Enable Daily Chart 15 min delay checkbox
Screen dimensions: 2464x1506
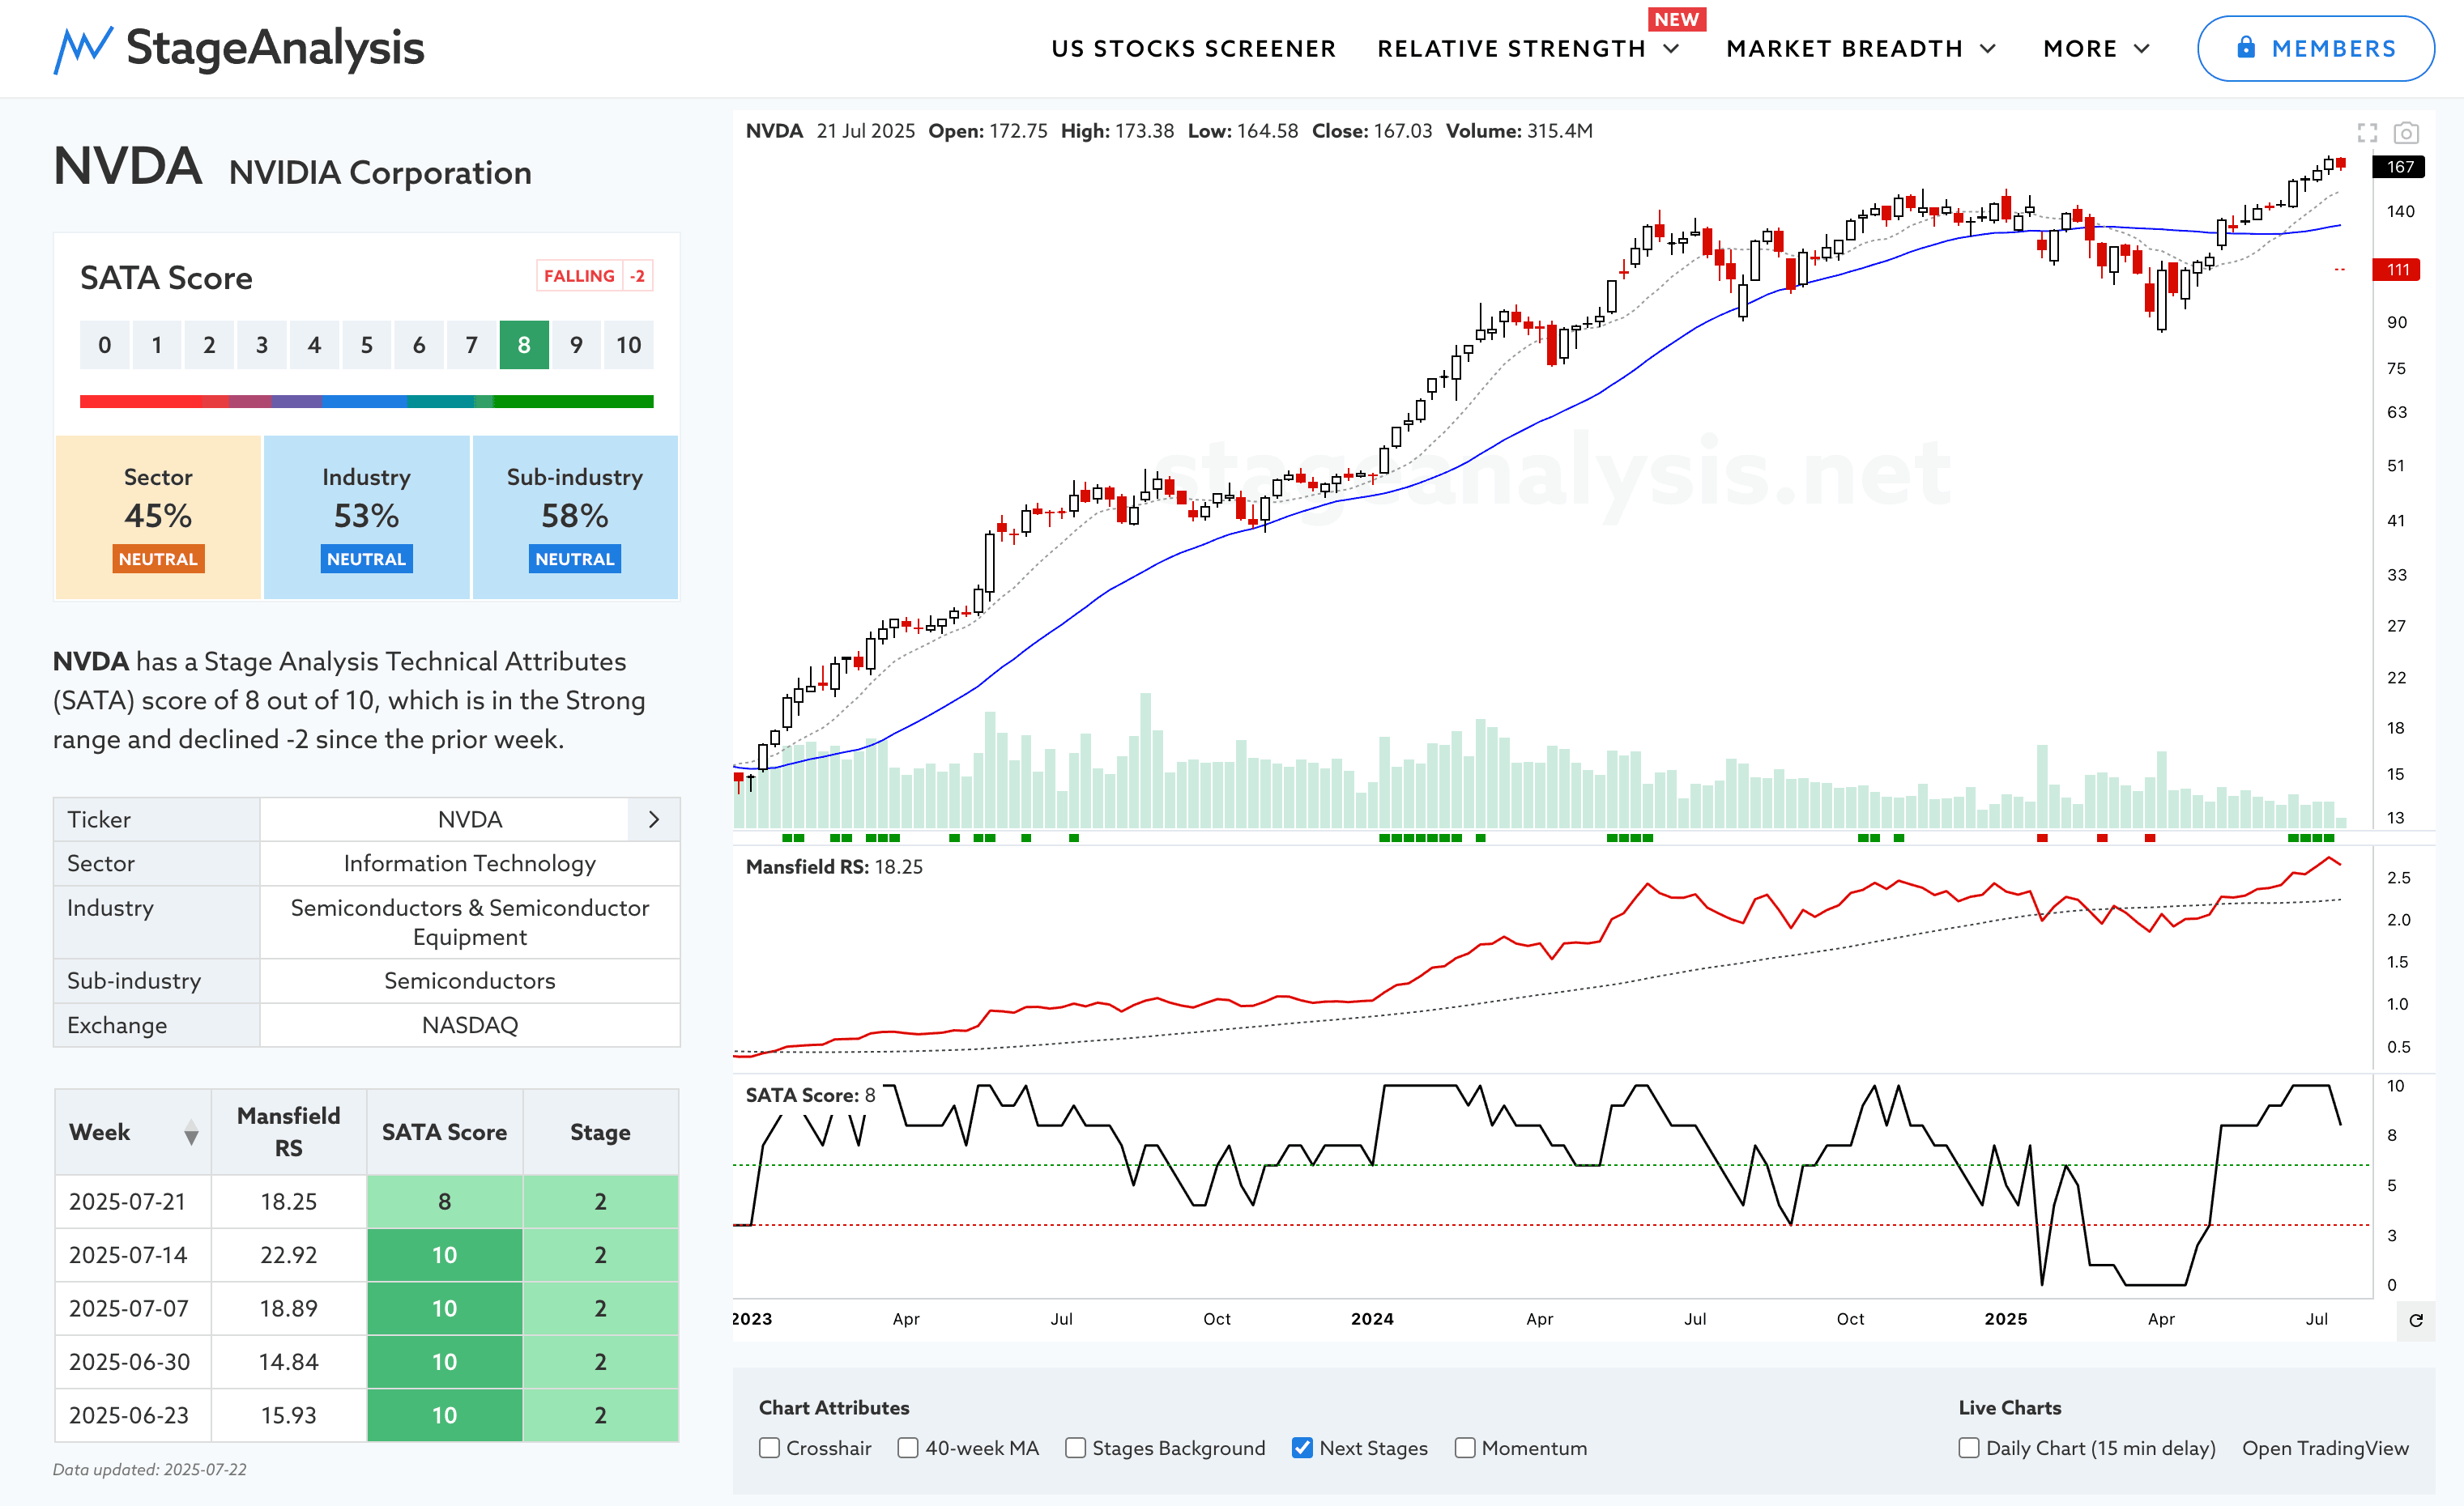1969,1448
